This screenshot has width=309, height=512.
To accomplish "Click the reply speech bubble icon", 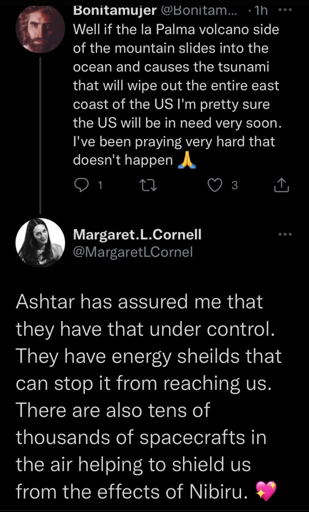I will (x=81, y=186).
